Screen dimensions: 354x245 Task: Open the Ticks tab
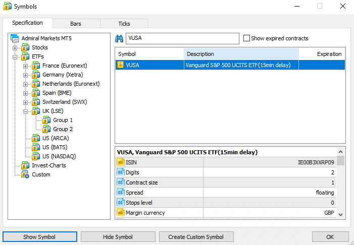(x=124, y=24)
